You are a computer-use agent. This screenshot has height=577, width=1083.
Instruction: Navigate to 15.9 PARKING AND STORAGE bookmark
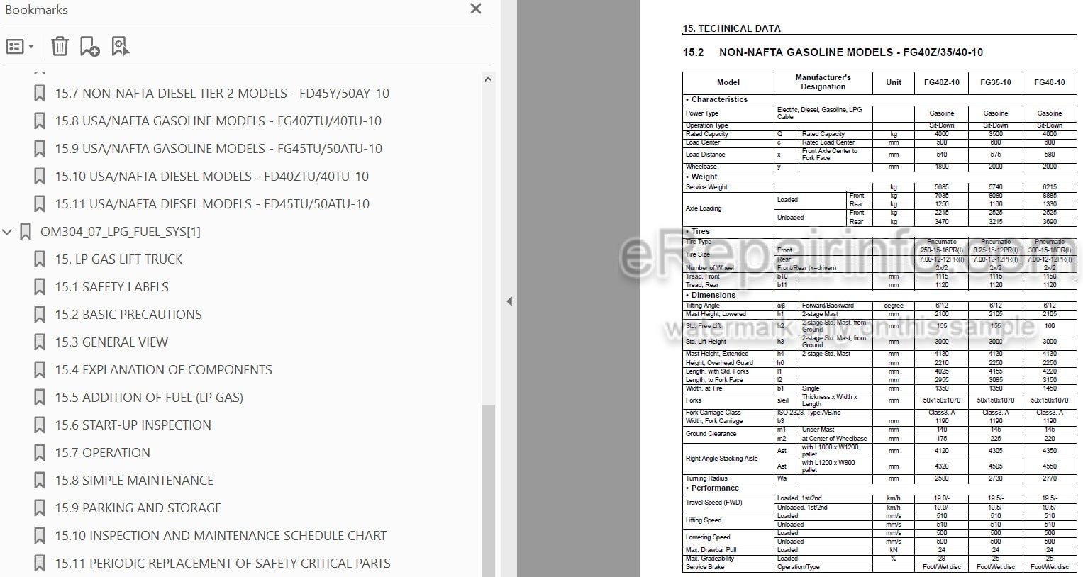(x=138, y=508)
